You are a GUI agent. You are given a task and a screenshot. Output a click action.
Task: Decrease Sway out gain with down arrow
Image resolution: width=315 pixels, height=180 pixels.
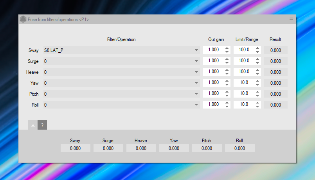pos(227,52)
